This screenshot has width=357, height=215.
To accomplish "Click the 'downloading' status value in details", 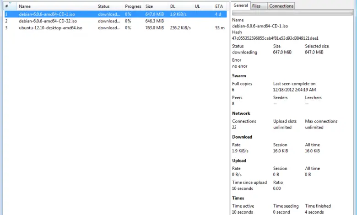I will (244, 52).
